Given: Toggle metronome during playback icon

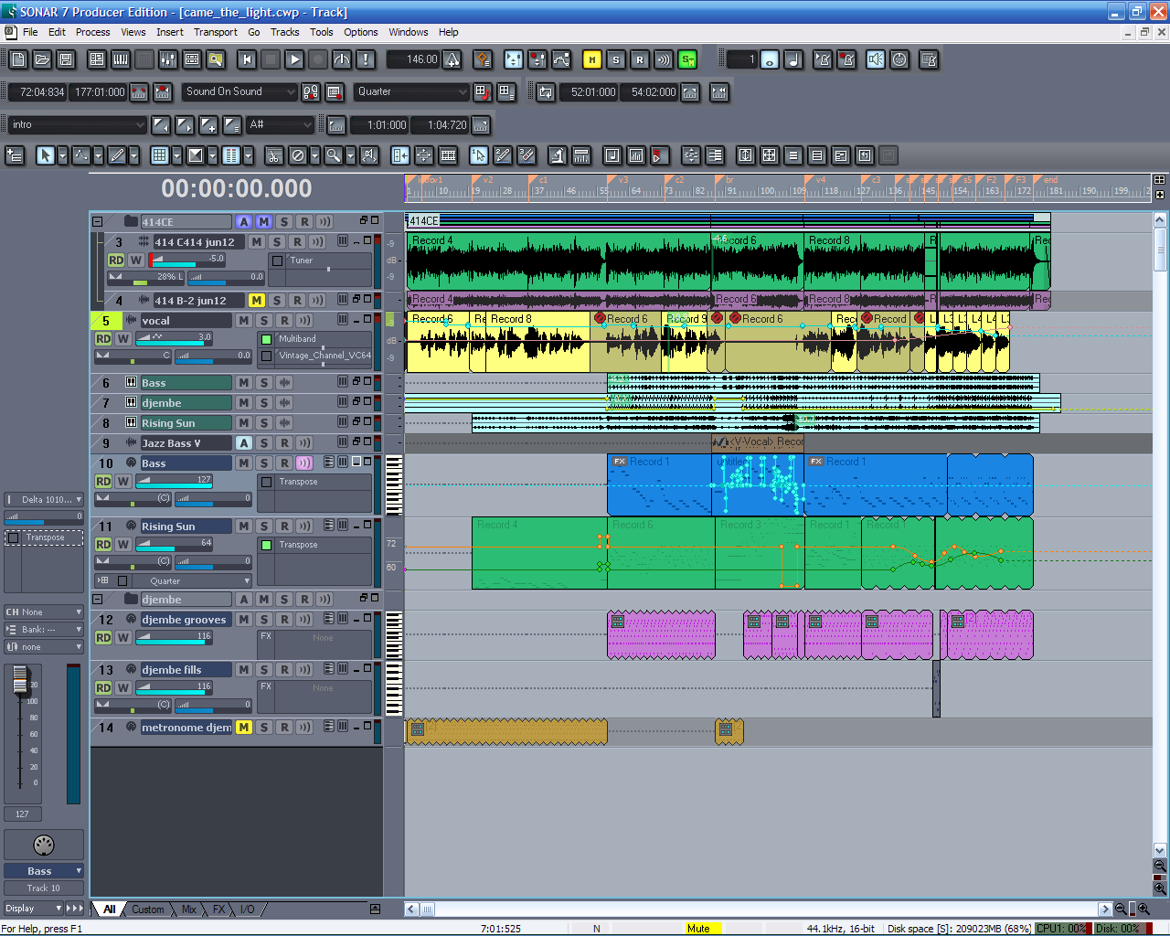Looking at the screenshot, I should (x=823, y=59).
